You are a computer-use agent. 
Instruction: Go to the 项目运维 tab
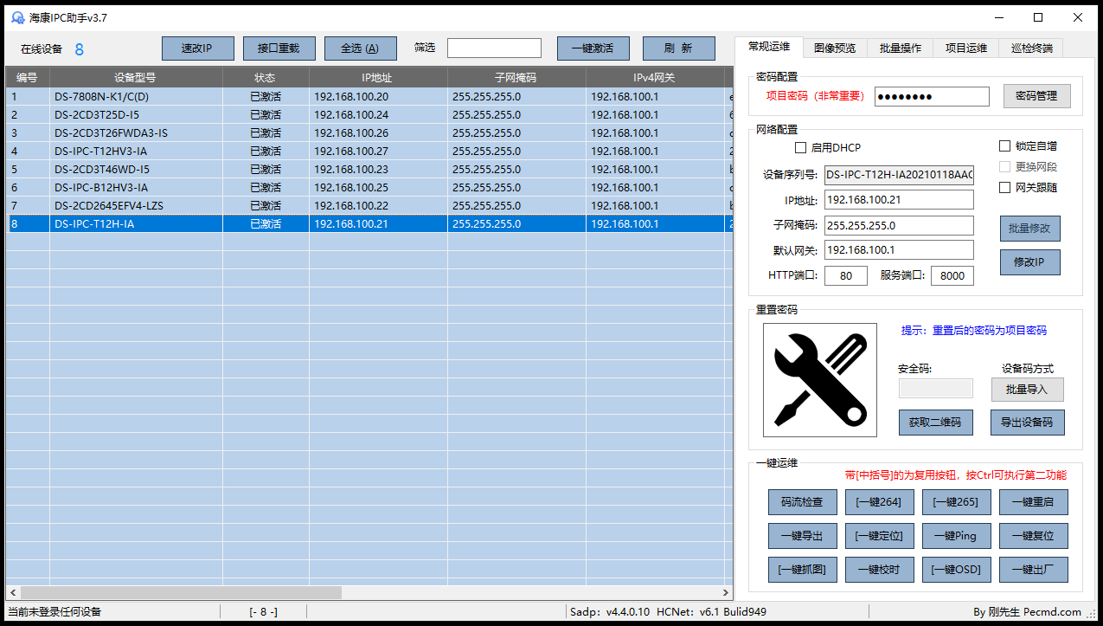965,48
